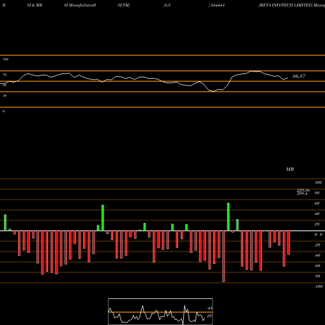This screenshot has height=325, width=325.
Task: Click the MR axis label 20
Action: pyautogui.click(x=317, y=224)
